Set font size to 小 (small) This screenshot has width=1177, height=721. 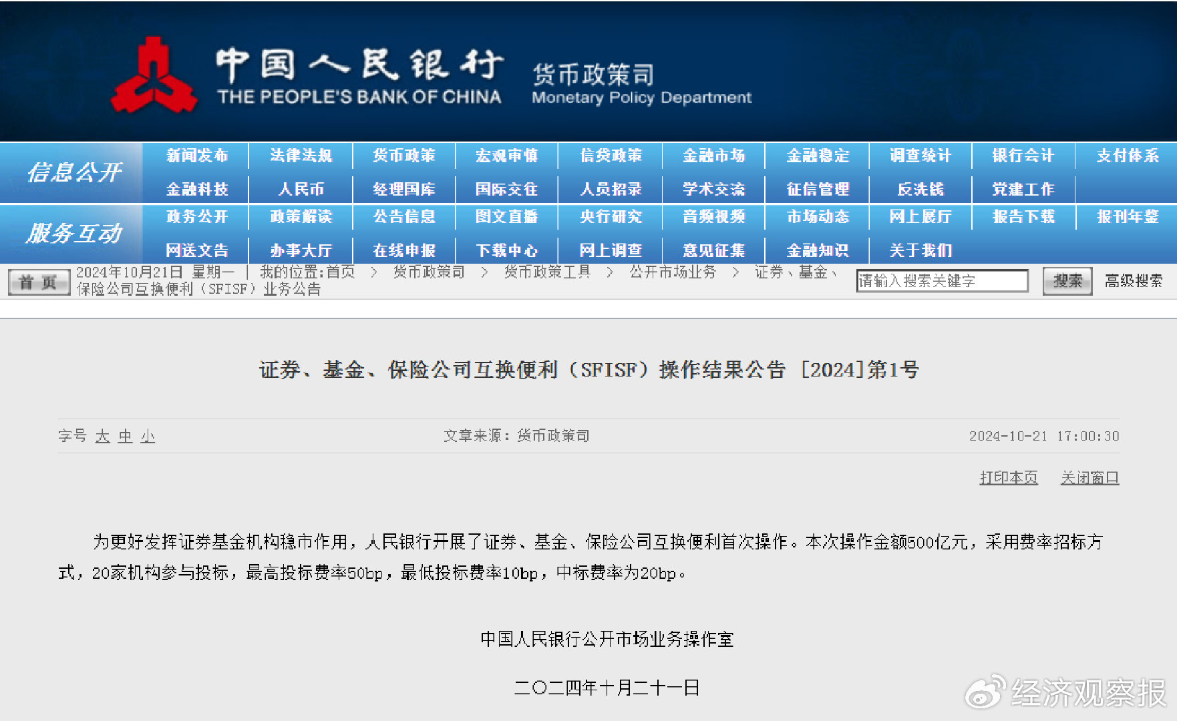[x=148, y=437]
